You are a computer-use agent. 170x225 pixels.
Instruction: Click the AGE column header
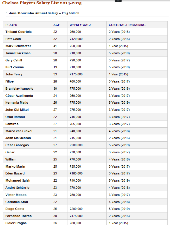tap(57, 25)
